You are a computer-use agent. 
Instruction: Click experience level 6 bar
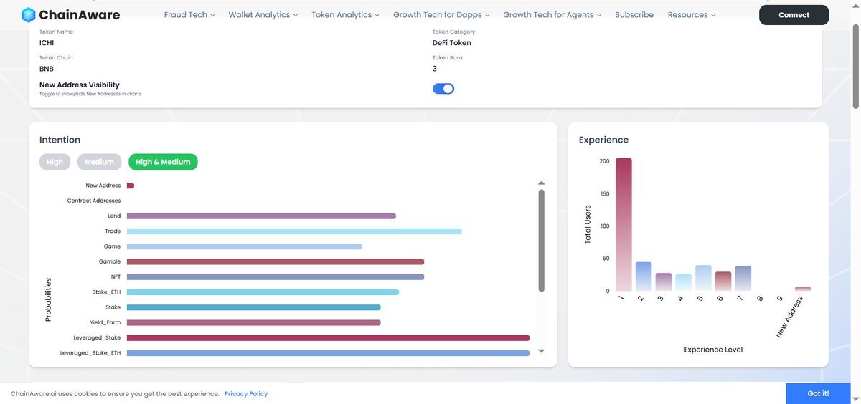tap(723, 282)
